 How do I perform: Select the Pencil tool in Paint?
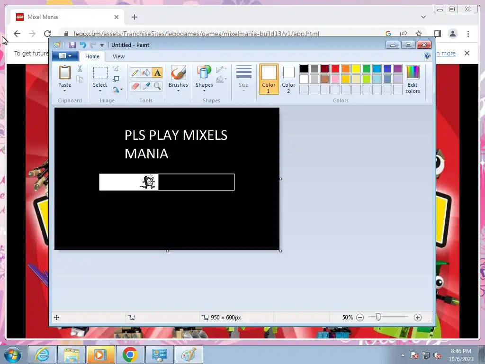135,73
